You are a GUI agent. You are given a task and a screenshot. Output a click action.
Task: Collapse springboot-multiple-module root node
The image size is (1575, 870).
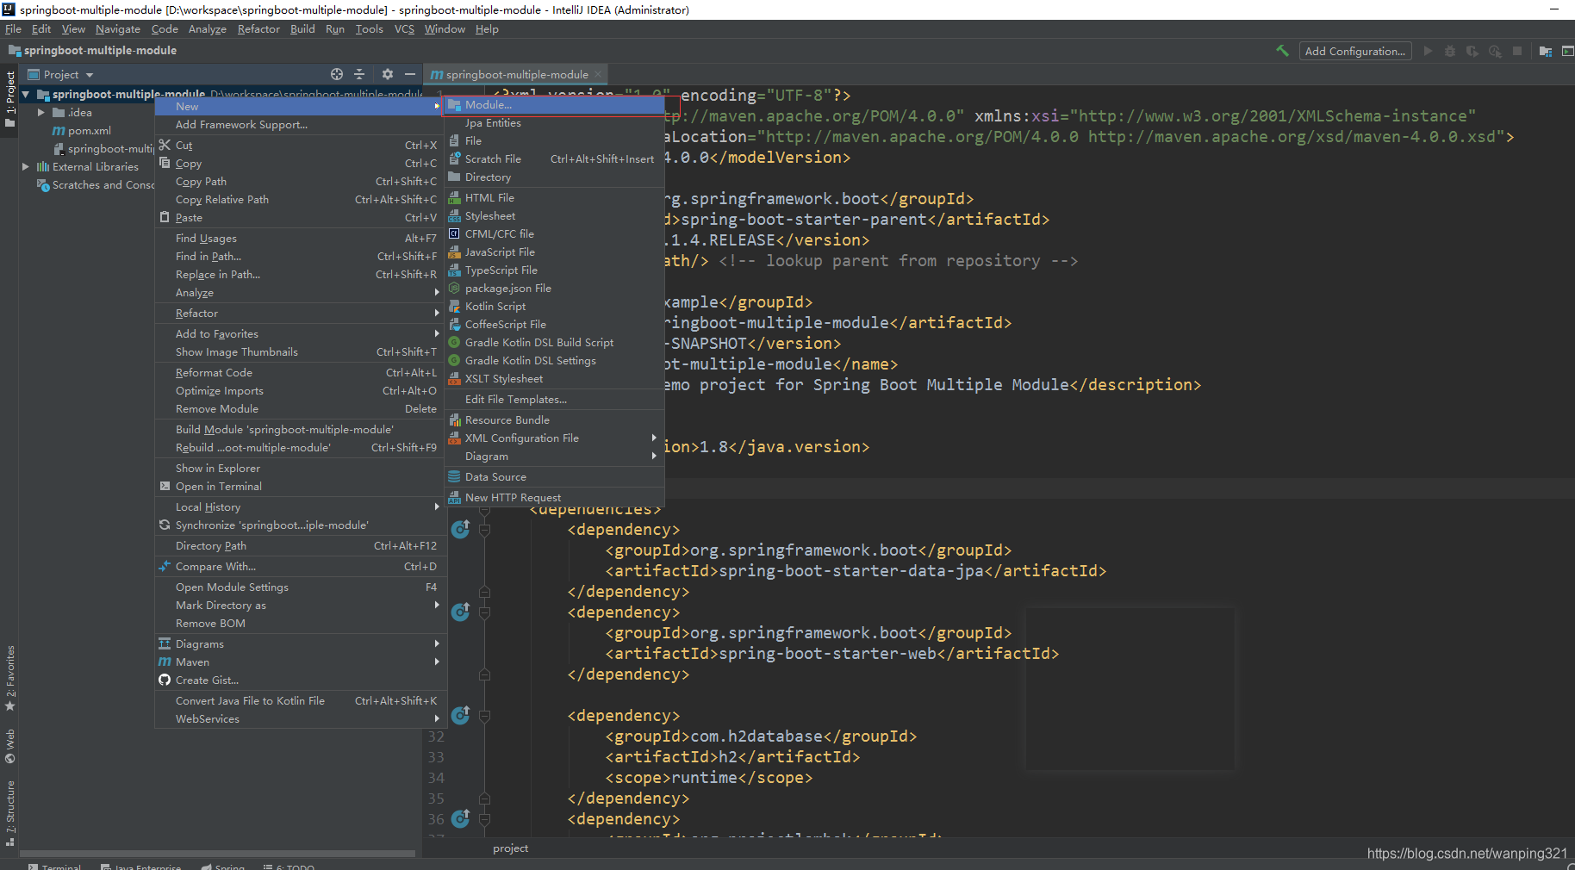tap(26, 95)
